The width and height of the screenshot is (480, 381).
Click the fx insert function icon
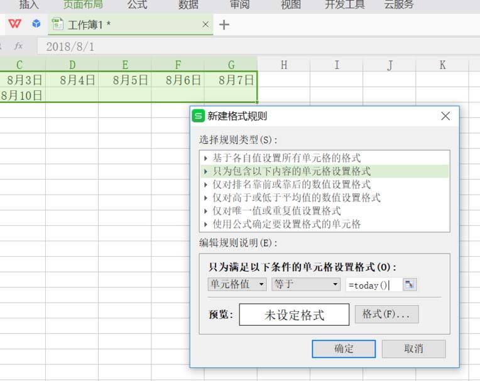(x=18, y=46)
